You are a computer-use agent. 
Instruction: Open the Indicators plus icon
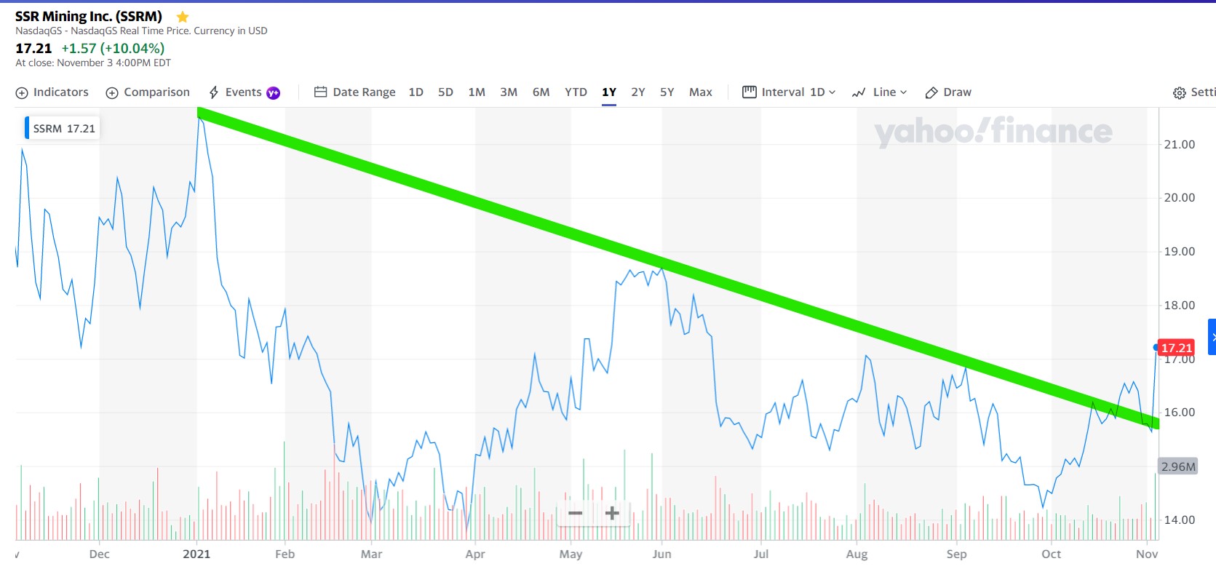22,92
